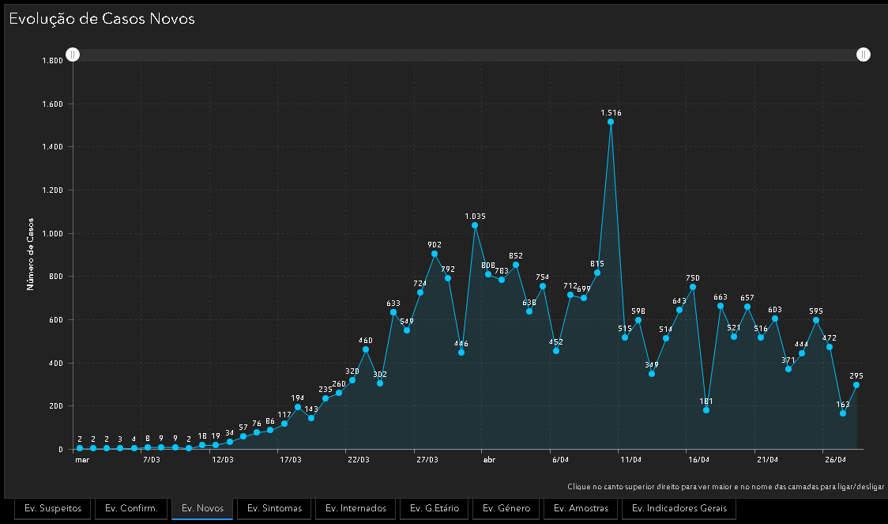Select the Ev. Novos tab
888x524 pixels.
(x=202, y=508)
